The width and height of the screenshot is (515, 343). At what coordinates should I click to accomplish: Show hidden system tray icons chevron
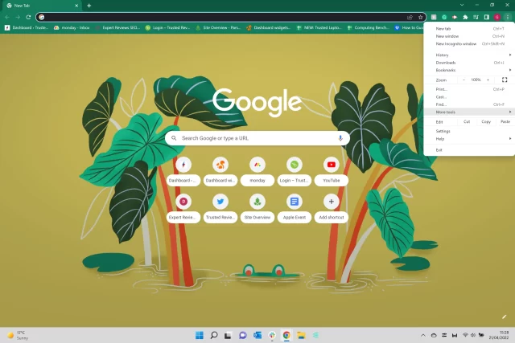coord(423,335)
